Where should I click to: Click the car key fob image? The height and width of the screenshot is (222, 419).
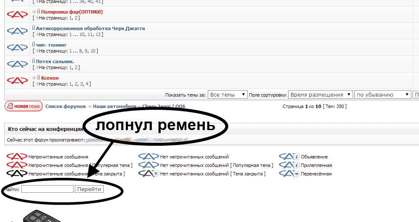pyautogui.click(x=41, y=216)
